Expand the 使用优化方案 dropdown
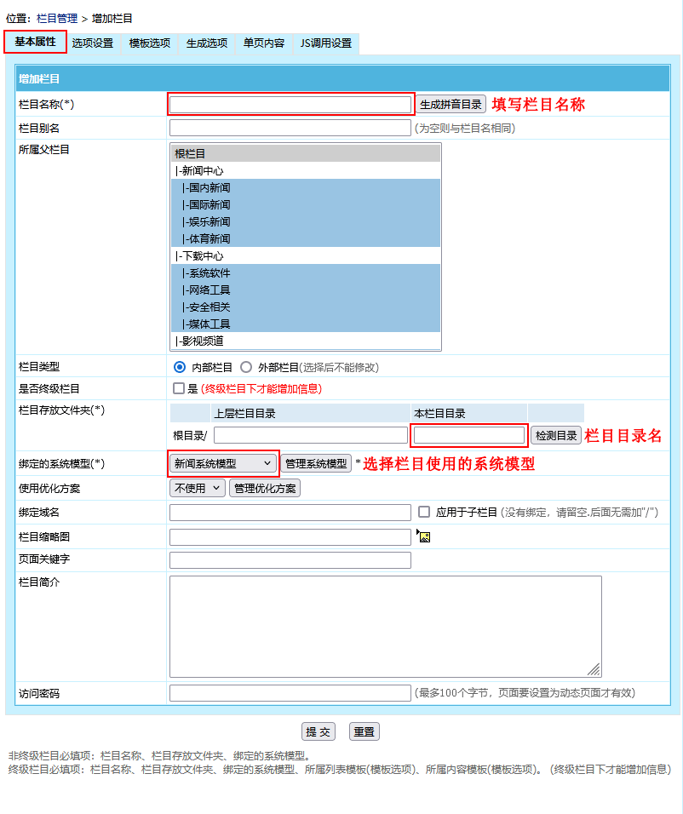The image size is (683, 814). click(x=198, y=488)
